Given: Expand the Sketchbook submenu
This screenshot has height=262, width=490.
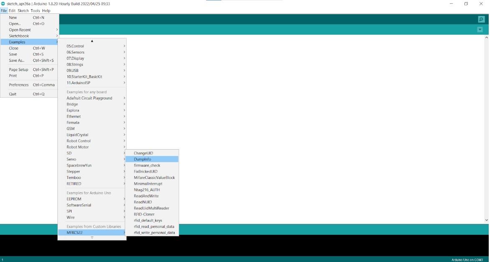Looking at the screenshot, I should (x=29, y=36).
